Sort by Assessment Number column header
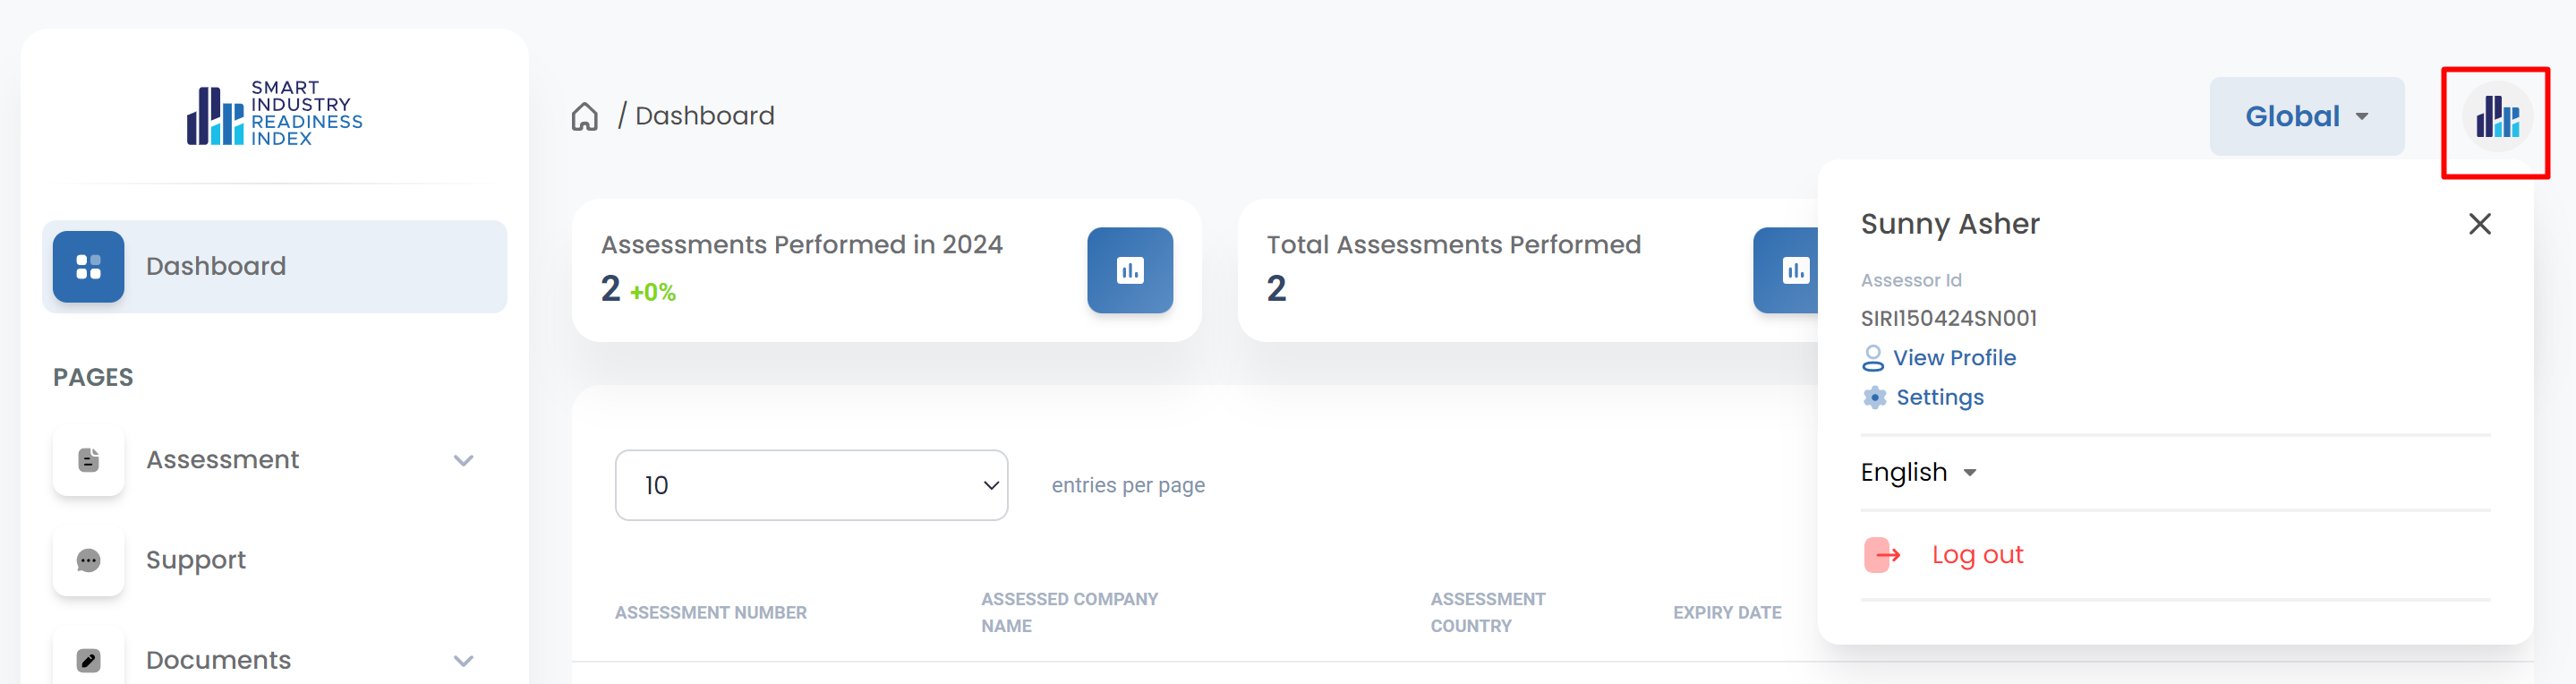 (x=710, y=612)
